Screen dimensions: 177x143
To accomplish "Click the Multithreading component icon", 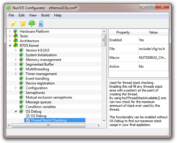I will (22, 69).
